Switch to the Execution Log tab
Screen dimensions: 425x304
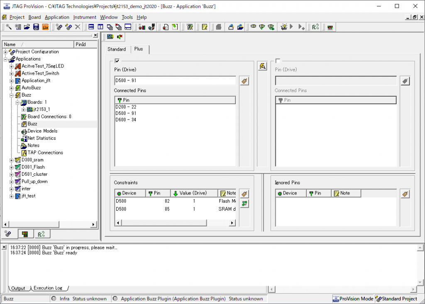[x=48, y=288]
